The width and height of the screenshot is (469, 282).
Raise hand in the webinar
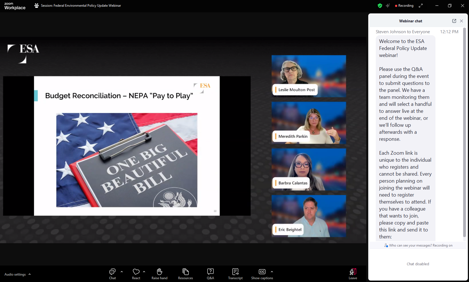coord(159,272)
